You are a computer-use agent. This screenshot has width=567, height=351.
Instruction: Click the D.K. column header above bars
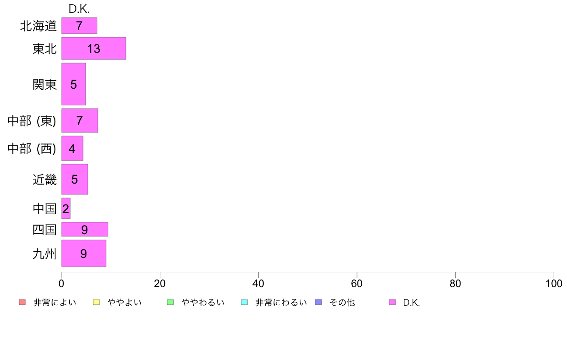(79, 9)
